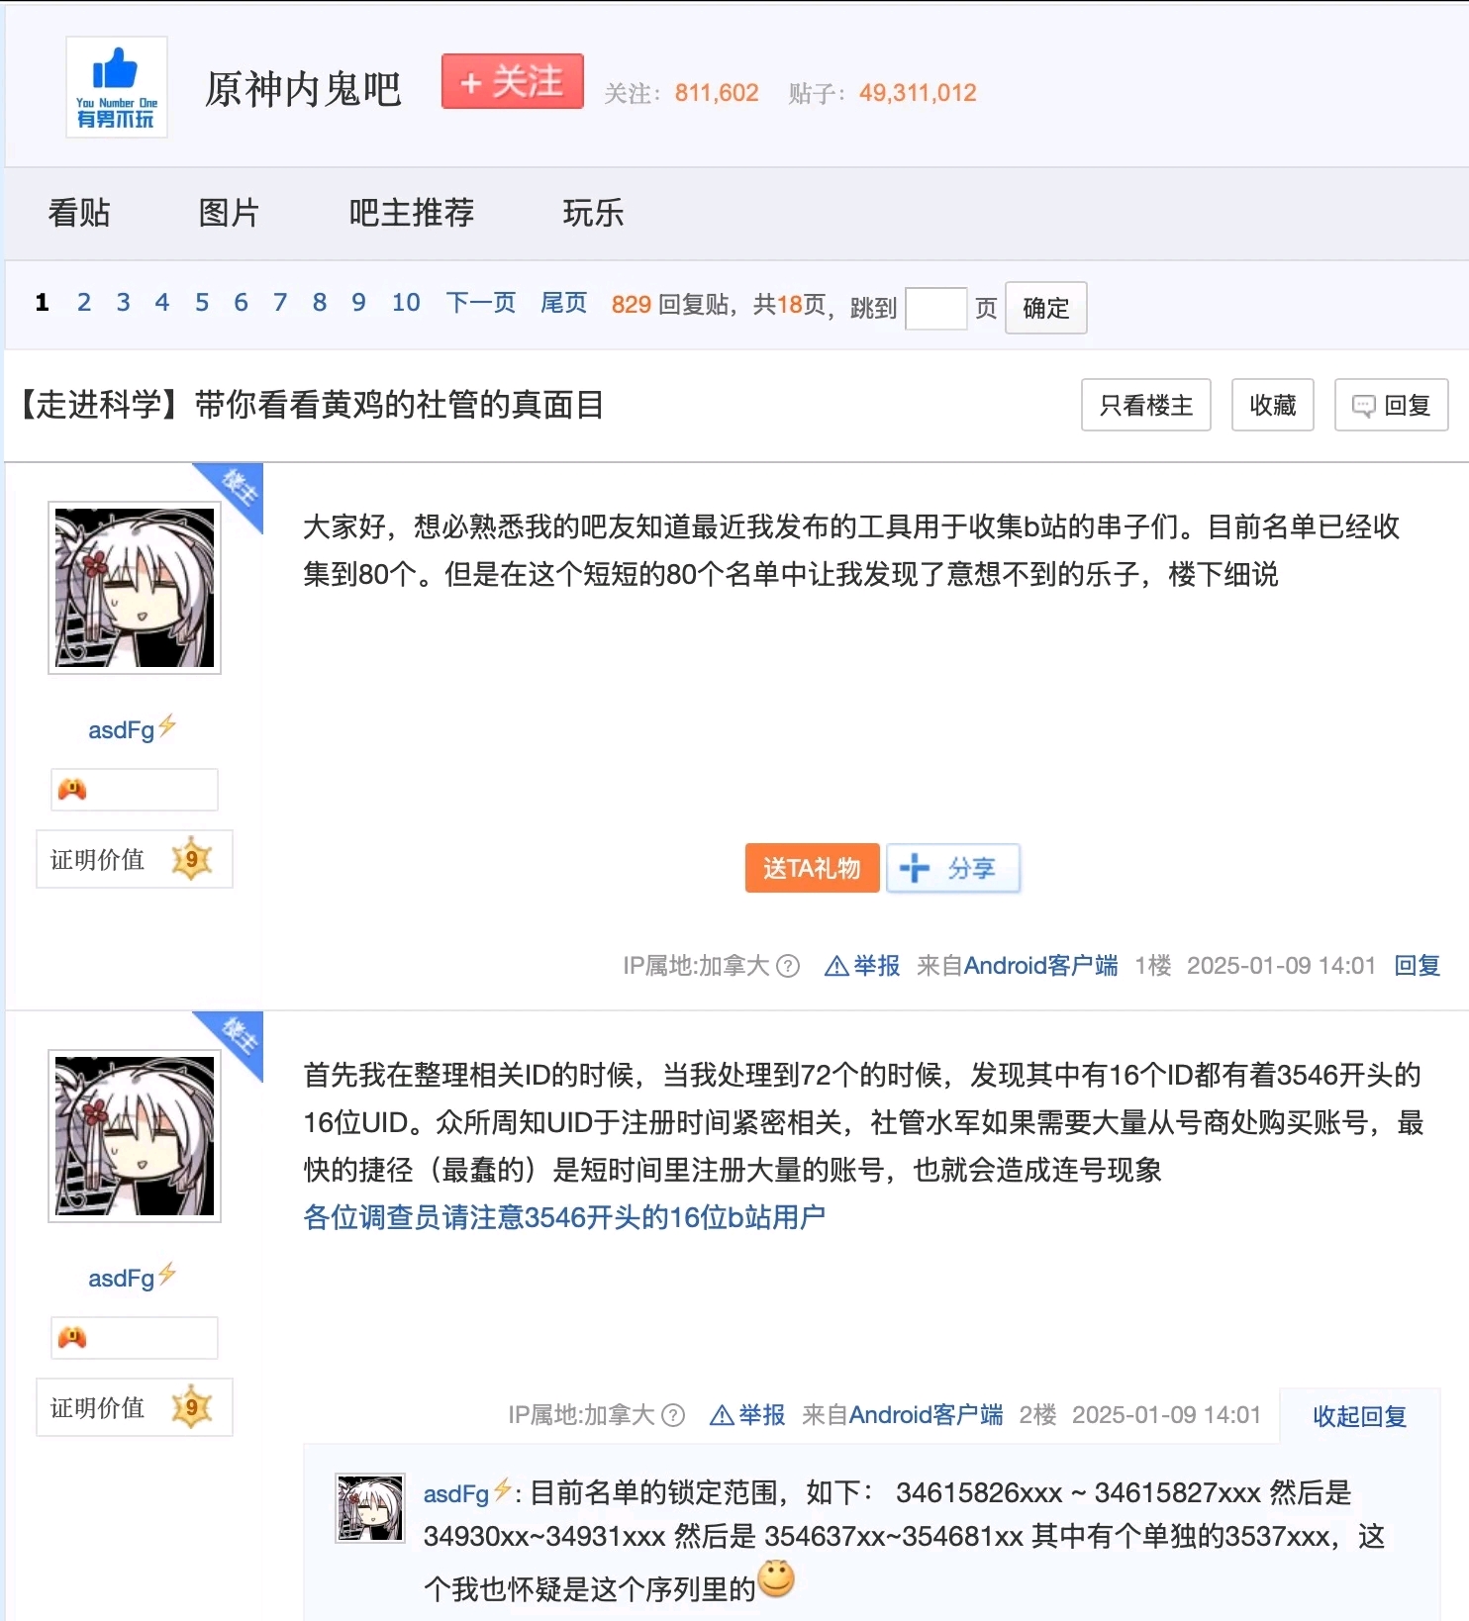Click the 分享 plus share icon button
The image size is (1469, 1621).
[x=952, y=868]
